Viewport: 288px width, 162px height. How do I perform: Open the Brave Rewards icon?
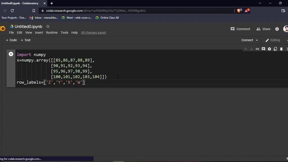point(247,10)
